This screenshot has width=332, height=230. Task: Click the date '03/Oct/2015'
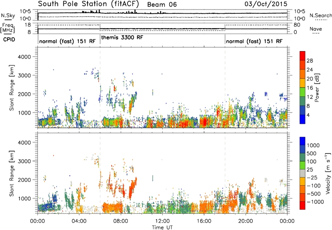tap(266, 4)
